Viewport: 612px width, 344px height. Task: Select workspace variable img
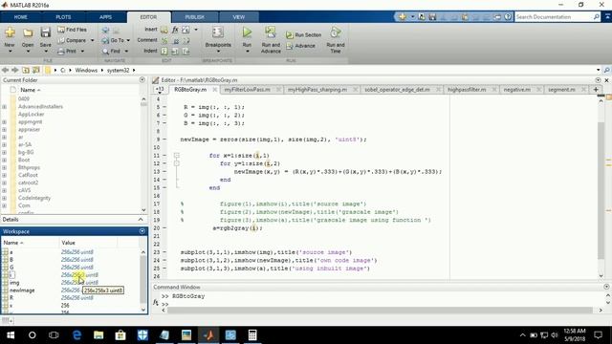14,283
